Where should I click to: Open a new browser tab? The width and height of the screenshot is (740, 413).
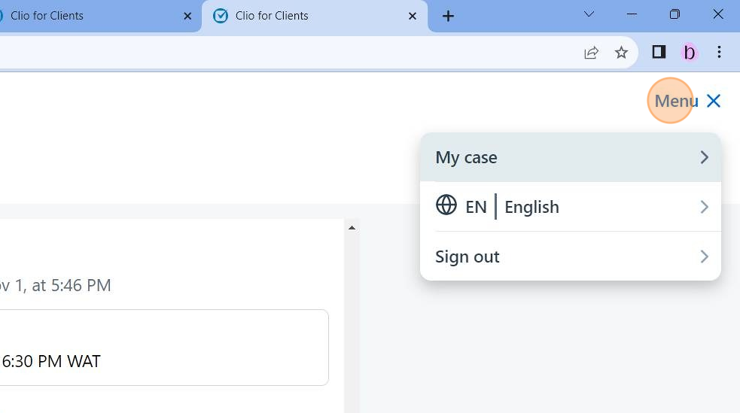click(x=448, y=16)
